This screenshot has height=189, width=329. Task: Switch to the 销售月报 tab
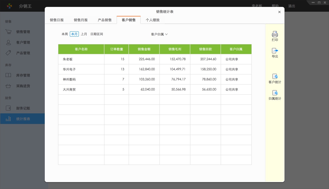click(x=81, y=20)
